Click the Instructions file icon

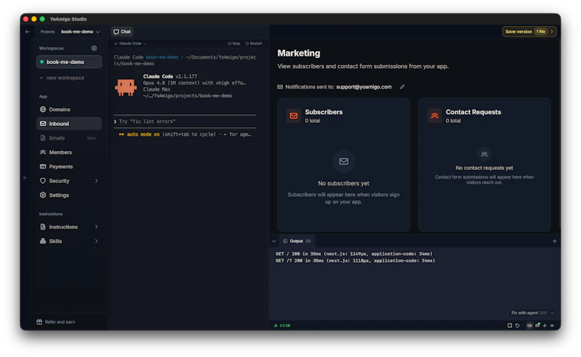click(x=43, y=227)
